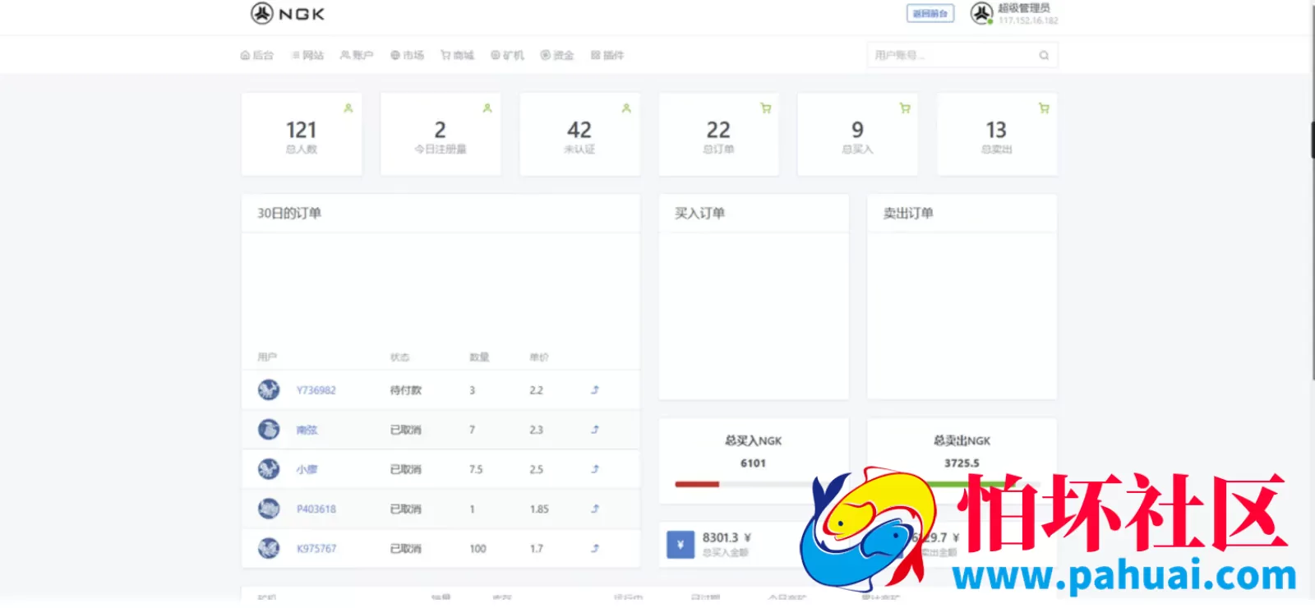Open user link P403618

[316, 509]
